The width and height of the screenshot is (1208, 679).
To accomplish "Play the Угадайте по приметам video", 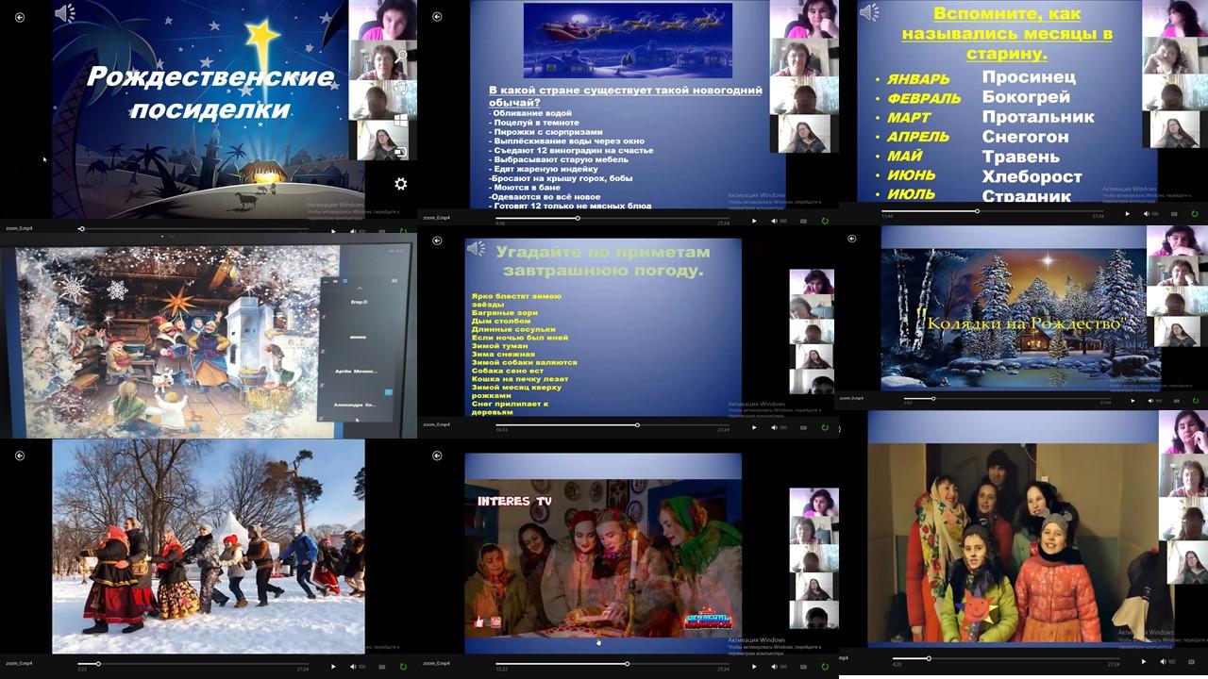I will [x=753, y=427].
